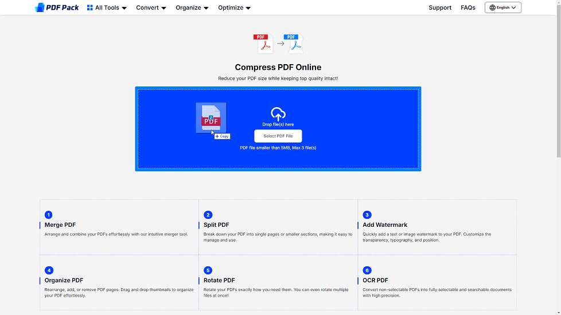Click the vertical page scrollbar
Screen dimensions: 561x315
(558, 86)
